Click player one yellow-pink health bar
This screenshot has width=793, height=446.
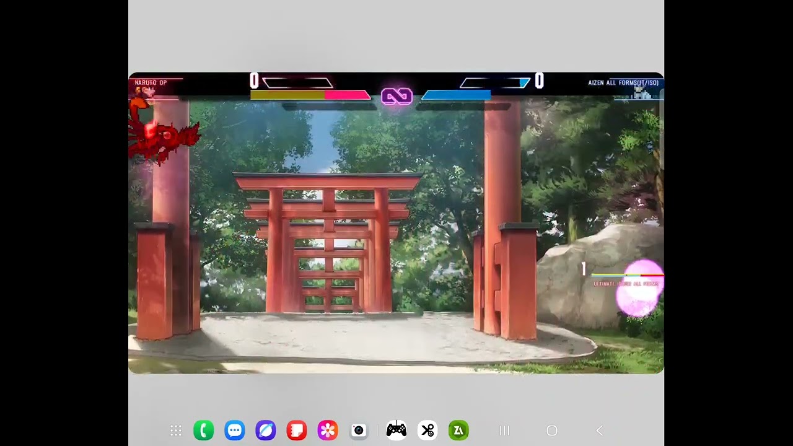click(310, 95)
